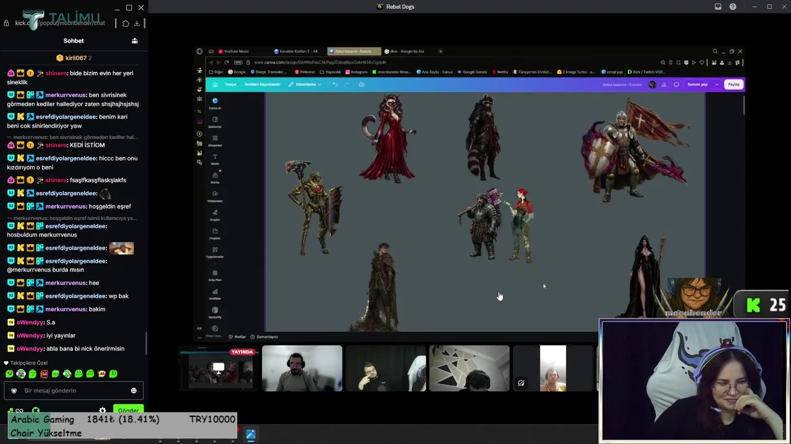
Task: Expand the Düzenleme dropdown
Action: pos(305,84)
